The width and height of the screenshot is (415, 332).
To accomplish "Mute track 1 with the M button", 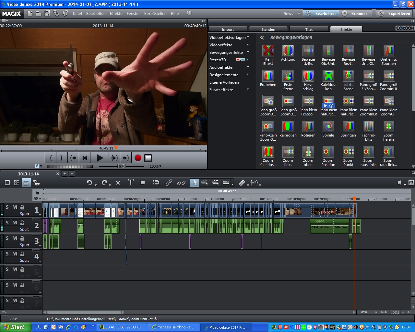I will 15,207.
